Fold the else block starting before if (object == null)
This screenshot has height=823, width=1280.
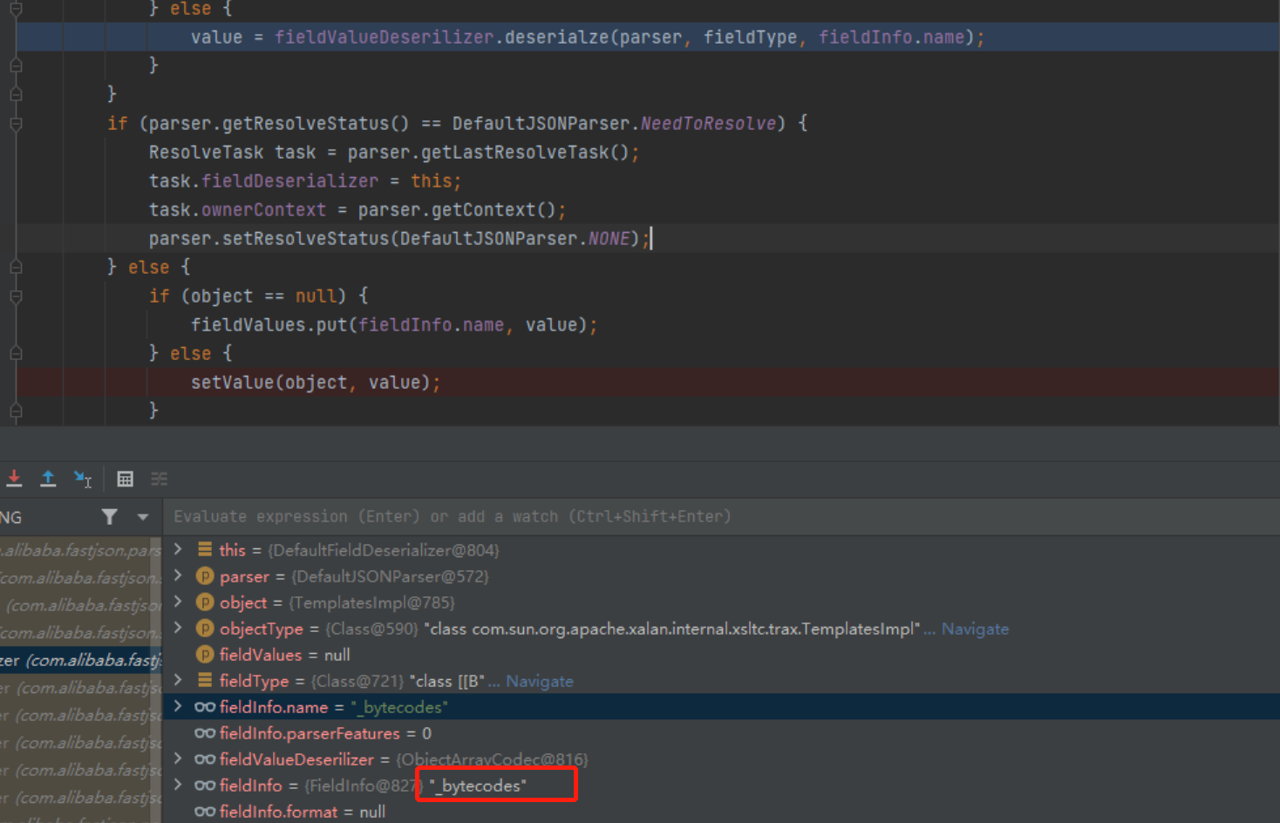pos(16,268)
